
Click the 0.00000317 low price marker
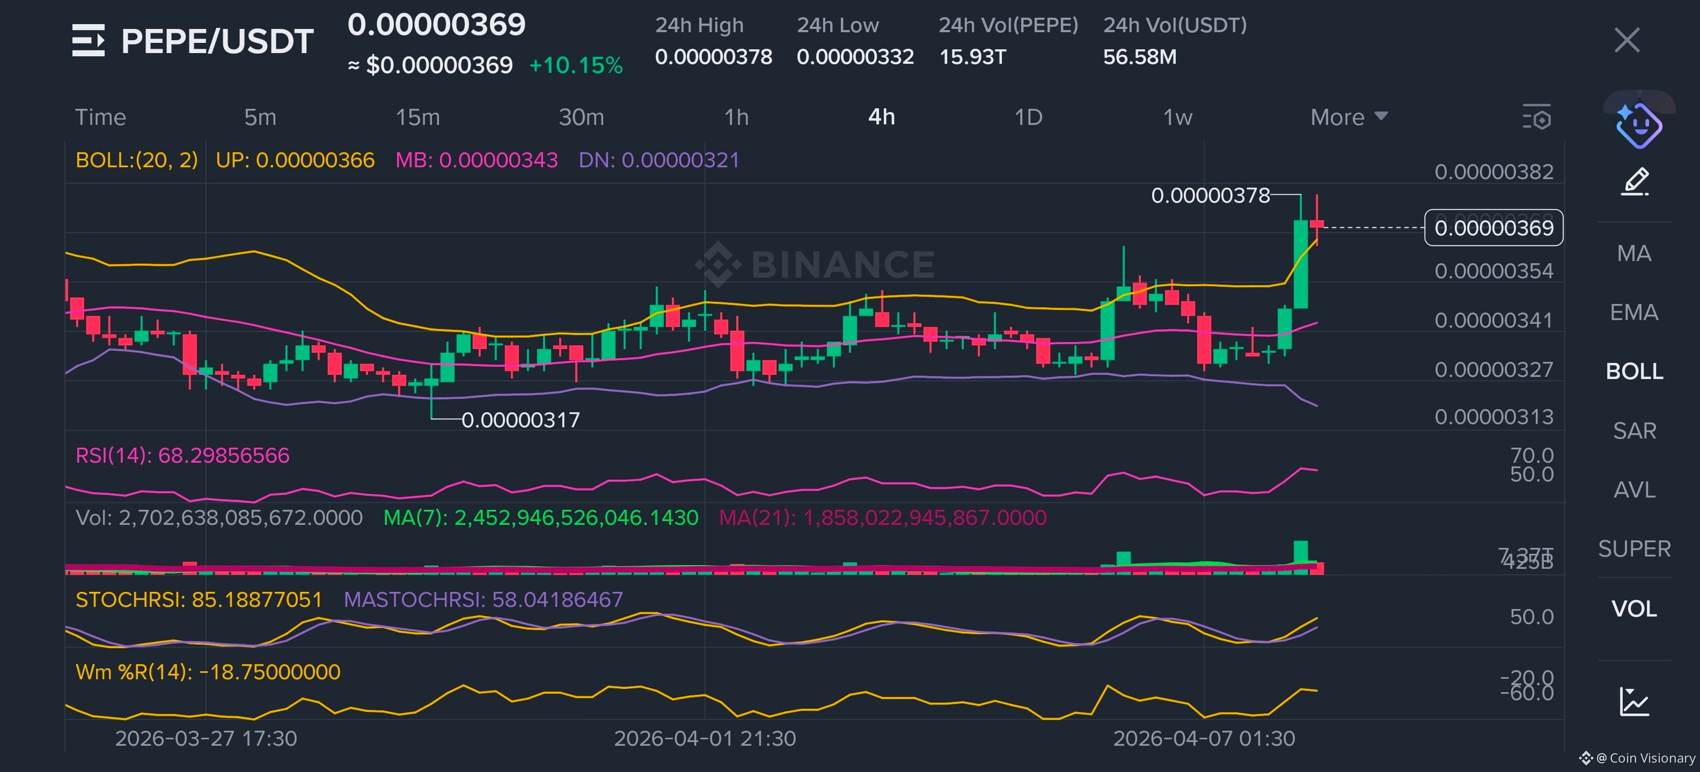point(521,419)
